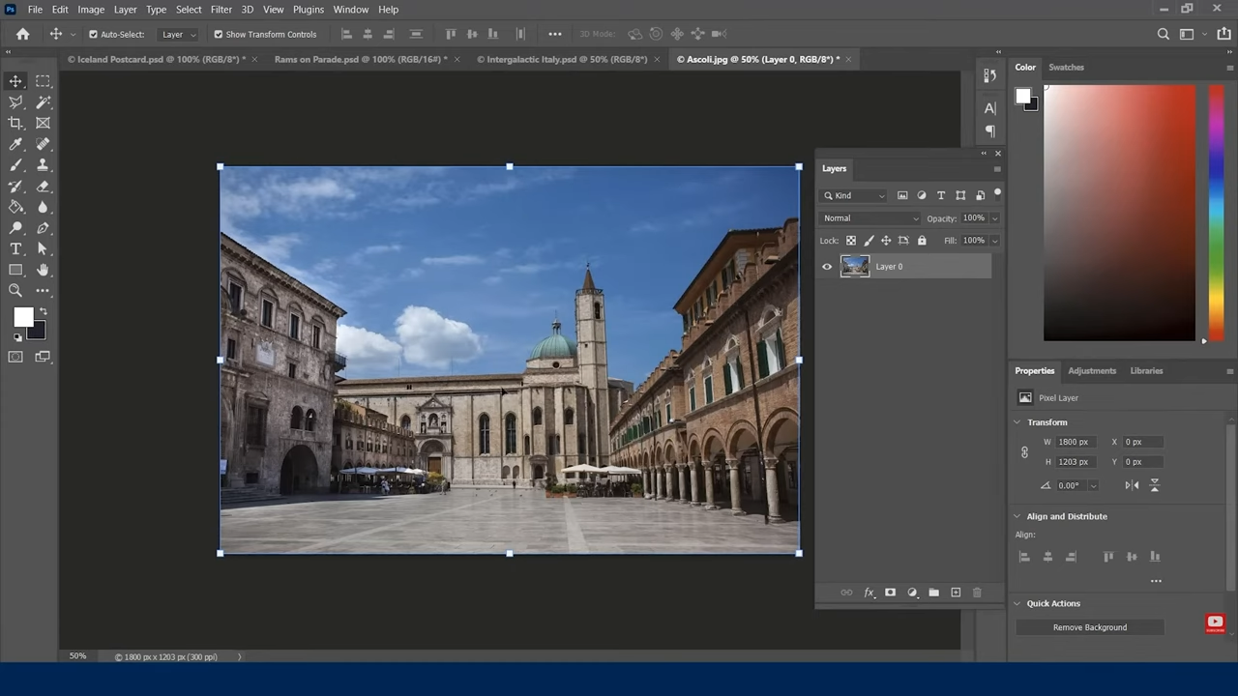Switch to the Iceland Postcard.psd tab
This screenshot has height=696, width=1238.
point(156,59)
